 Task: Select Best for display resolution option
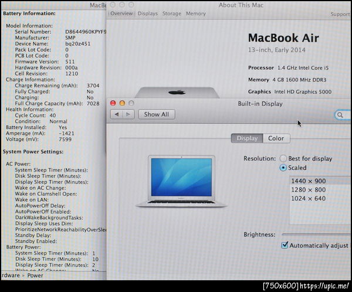pyautogui.click(x=283, y=158)
